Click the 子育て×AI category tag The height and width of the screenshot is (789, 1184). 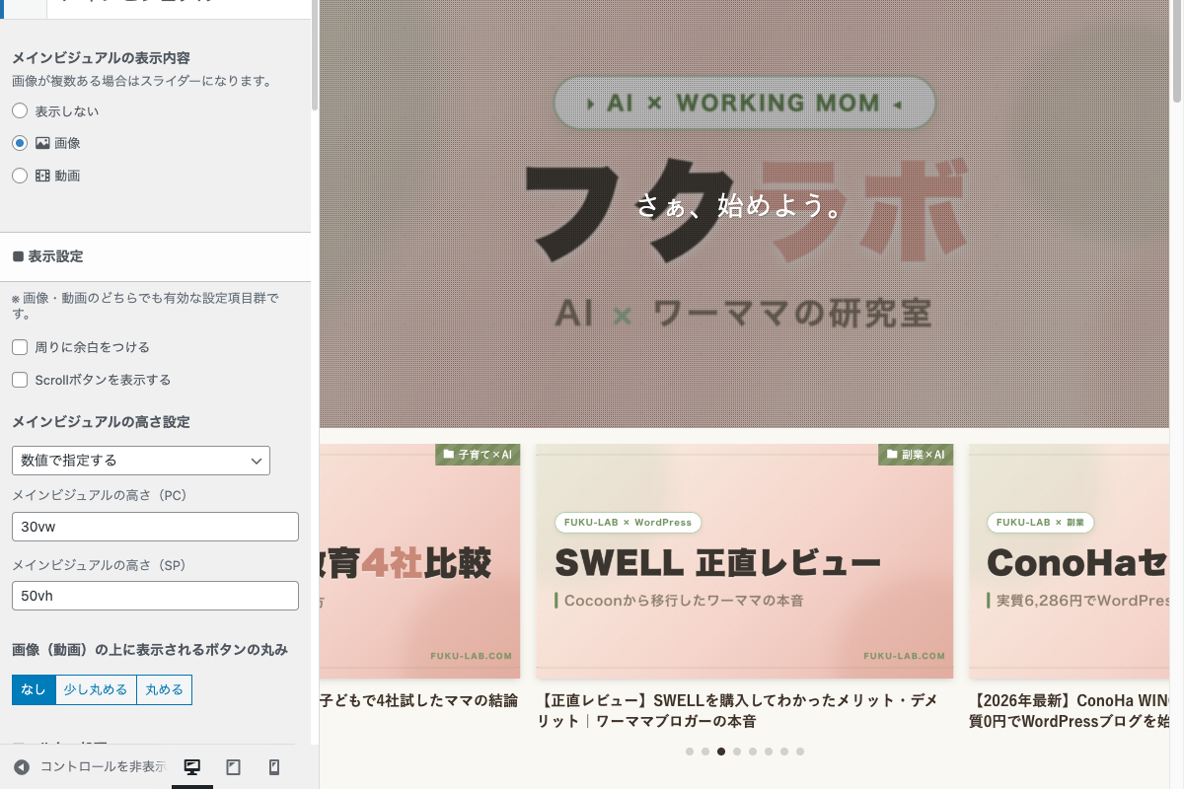coord(478,455)
